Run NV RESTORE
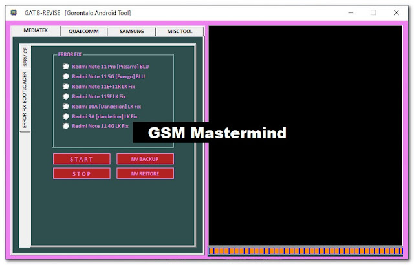 pos(145,173)
